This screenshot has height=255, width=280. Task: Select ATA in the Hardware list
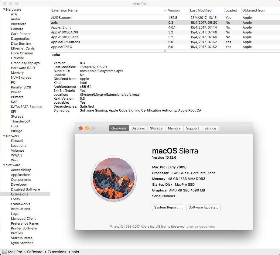pyautogui.click(x=14, y=14)
